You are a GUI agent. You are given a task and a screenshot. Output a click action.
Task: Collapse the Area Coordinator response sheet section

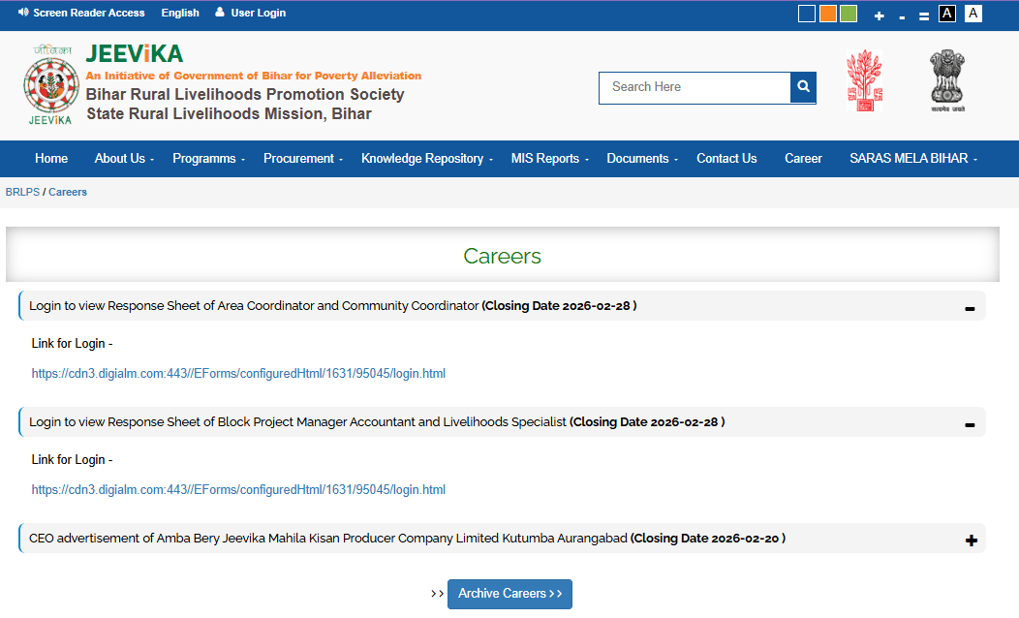tap(970, 308)
